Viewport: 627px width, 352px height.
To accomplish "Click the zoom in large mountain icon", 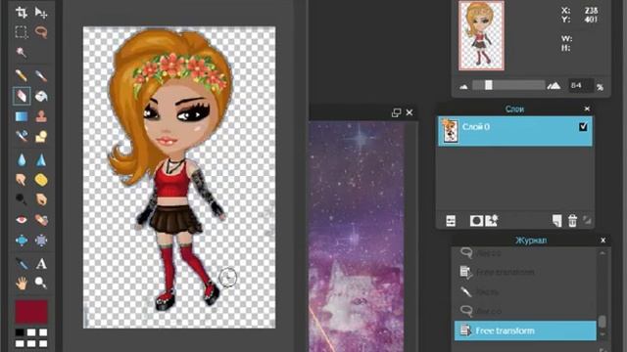I will click(x=554, y=85).
